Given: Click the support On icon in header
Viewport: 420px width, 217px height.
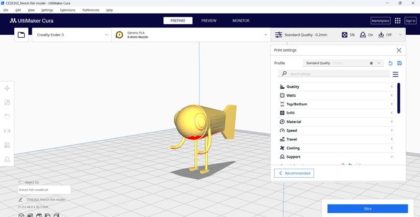Looking at the screenshot, I should pos(363,35).
